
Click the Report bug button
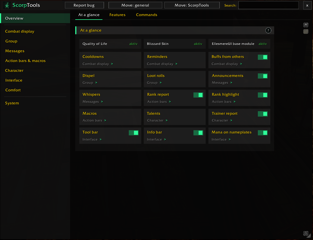tap(84, 5)
